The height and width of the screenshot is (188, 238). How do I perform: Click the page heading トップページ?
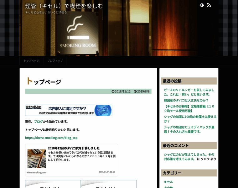point(44,81)
